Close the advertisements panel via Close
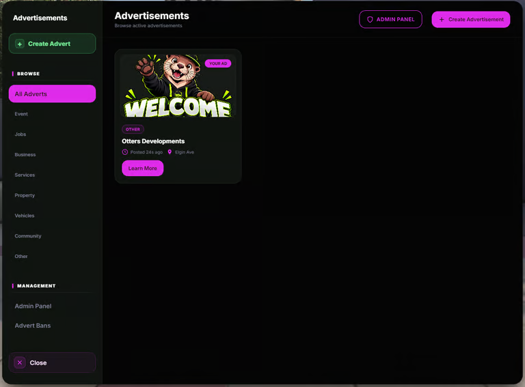 click(x=52, y=362)
